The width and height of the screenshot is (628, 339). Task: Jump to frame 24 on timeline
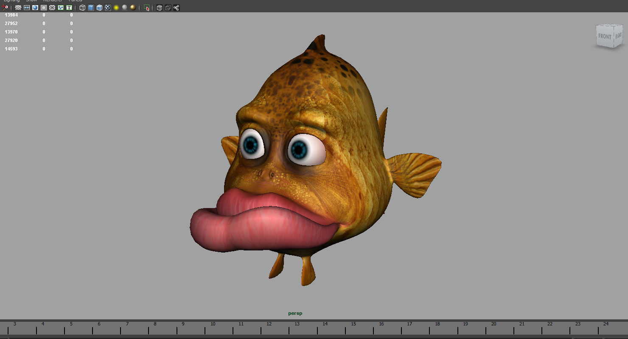(606, 324)
